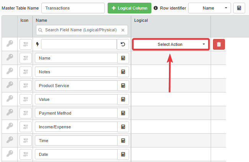Open calculator for Product Service field

tap(123, 86)
